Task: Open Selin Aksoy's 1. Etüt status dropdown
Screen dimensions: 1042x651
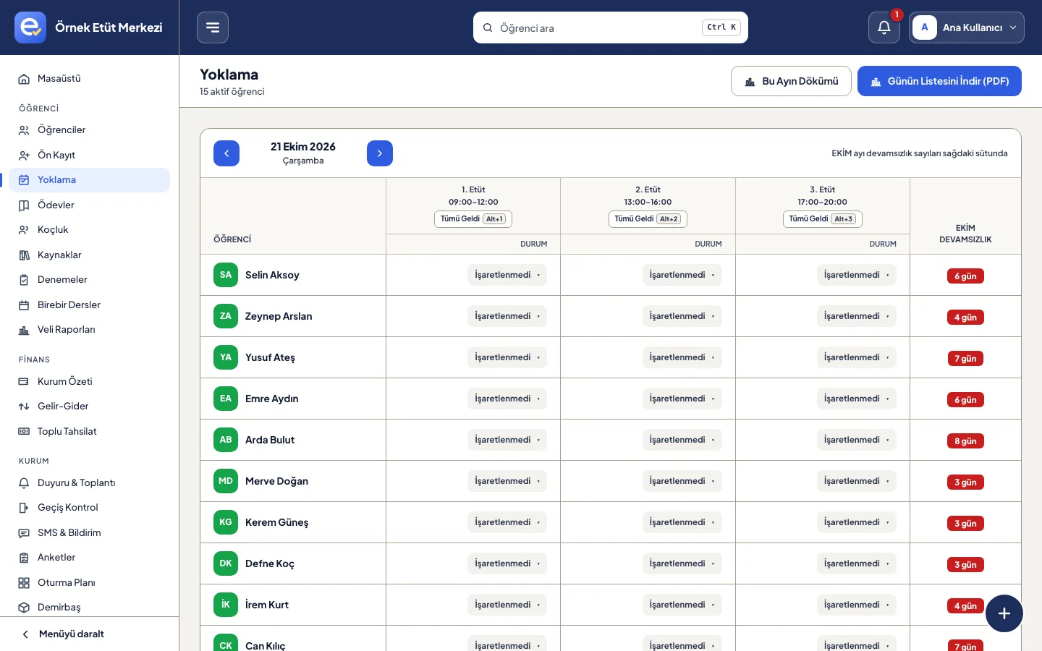Action: point(507,275)
